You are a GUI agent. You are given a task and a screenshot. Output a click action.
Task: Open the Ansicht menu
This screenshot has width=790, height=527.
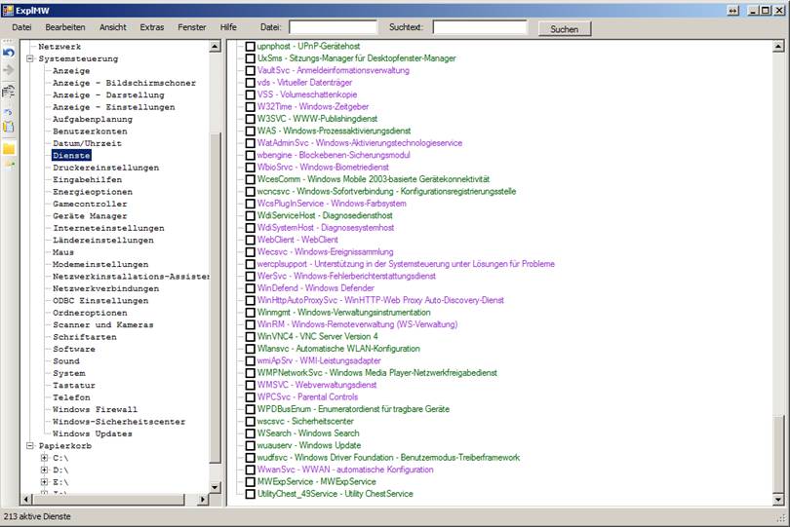(x=113, y=27)
